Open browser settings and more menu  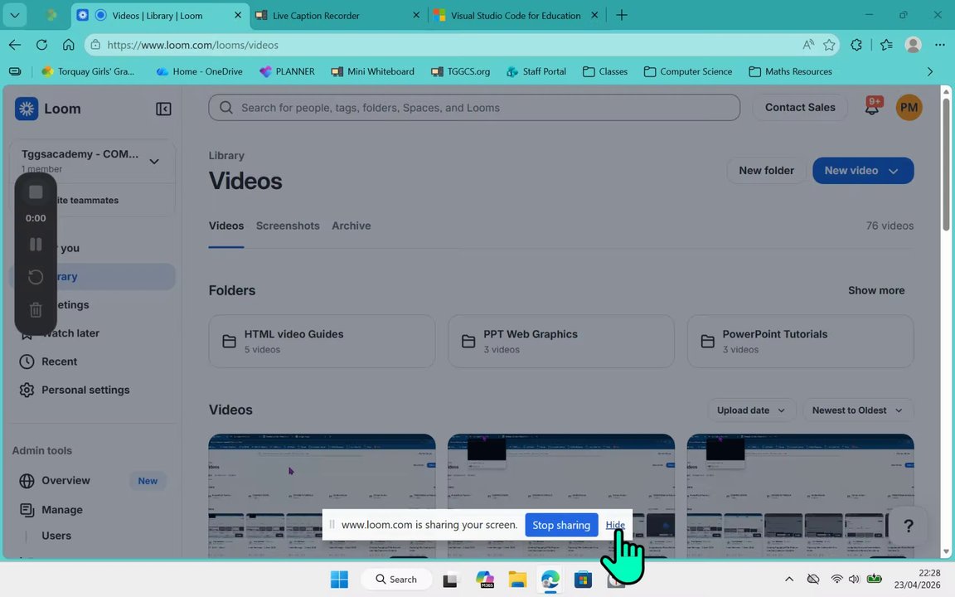pyautogui.click(x=940, y=45)
